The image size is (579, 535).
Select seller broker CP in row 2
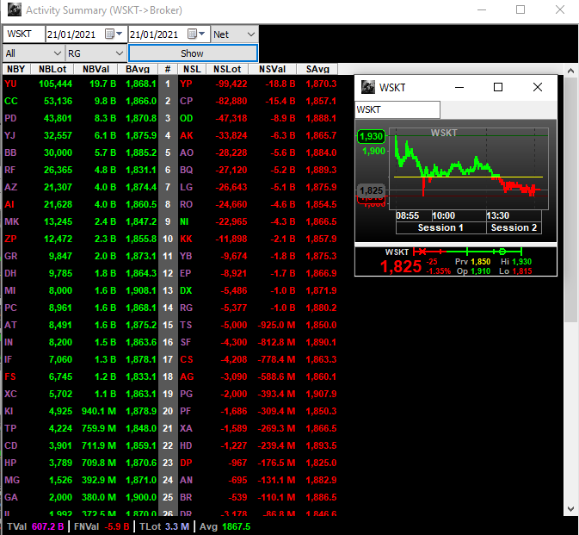click(187, 102)
